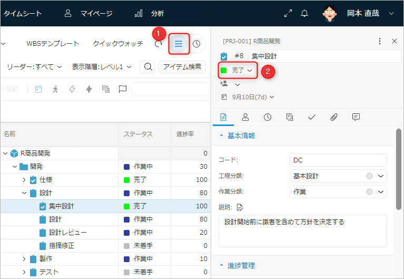404x279 pixels.
Task: Clear the 工程分類 field value
Action: tap(369, 176)
